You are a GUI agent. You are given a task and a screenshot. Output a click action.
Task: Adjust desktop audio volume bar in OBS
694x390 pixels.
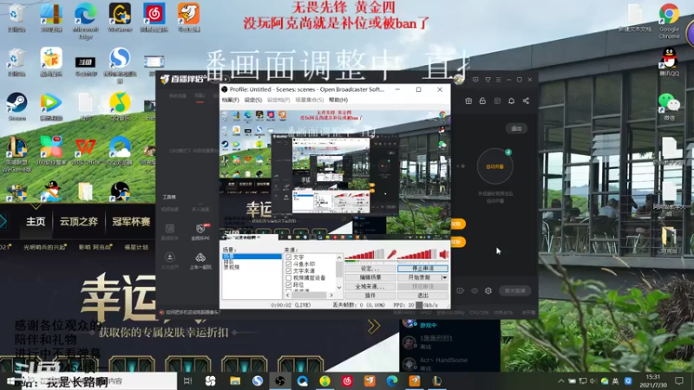coord(417,254)
